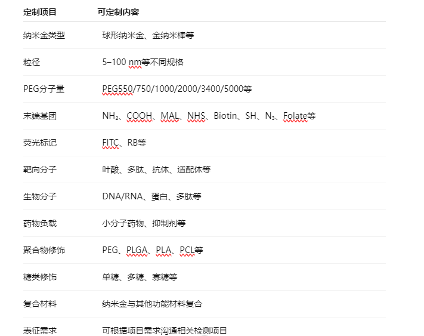Click PEG in the 聚合物修饰 row

[110, 250]
